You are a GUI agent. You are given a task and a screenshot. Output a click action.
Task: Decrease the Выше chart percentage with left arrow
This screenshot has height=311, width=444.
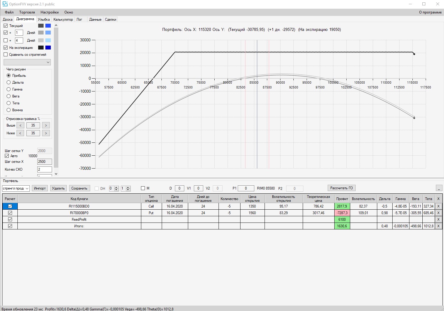tap(20, 125)
